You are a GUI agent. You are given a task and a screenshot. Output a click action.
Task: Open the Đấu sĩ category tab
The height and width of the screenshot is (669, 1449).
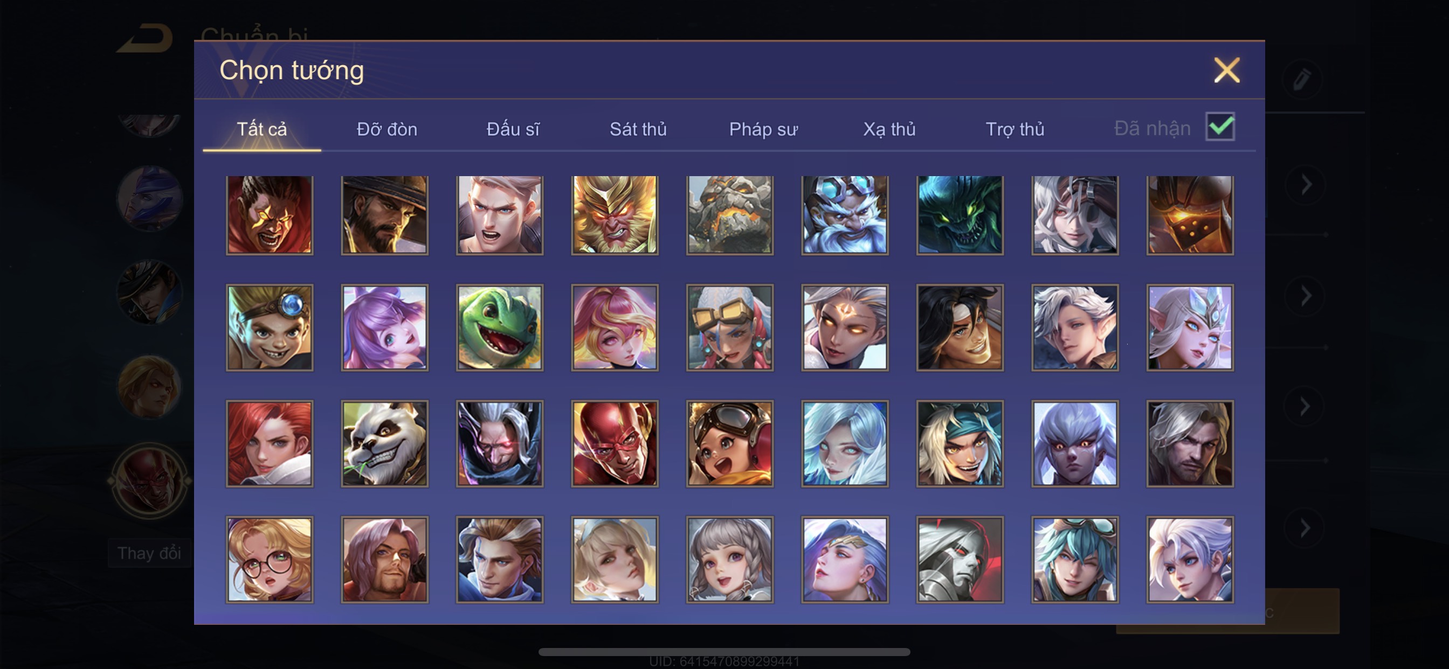point(513,129)
